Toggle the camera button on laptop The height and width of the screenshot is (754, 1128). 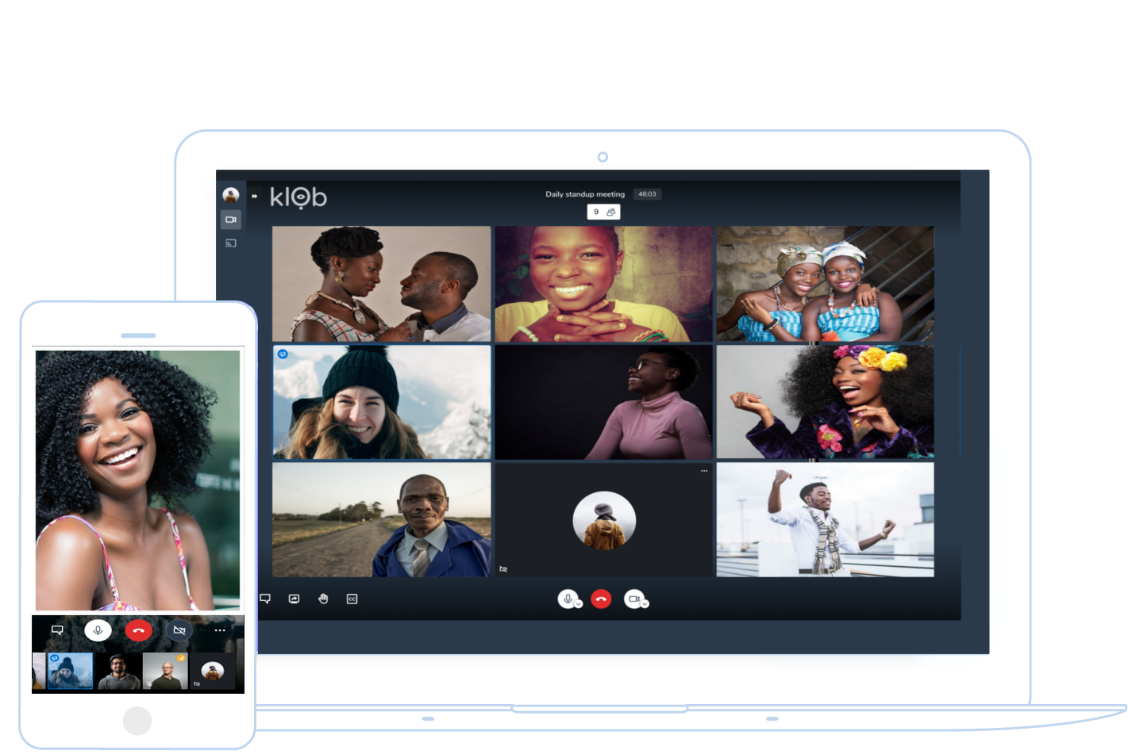pos(633,599)
